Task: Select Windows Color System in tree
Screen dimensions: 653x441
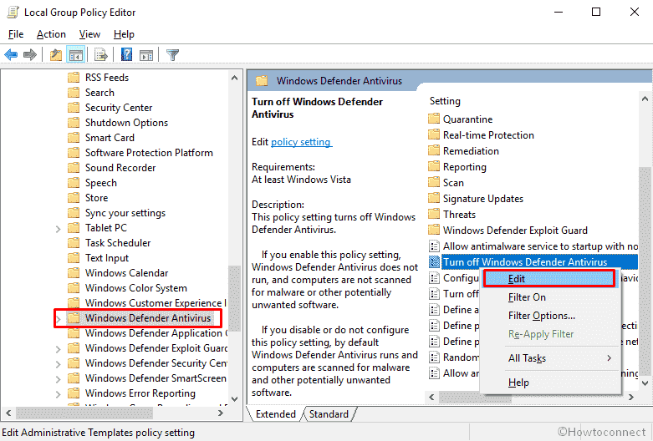Action: point(135,288)
